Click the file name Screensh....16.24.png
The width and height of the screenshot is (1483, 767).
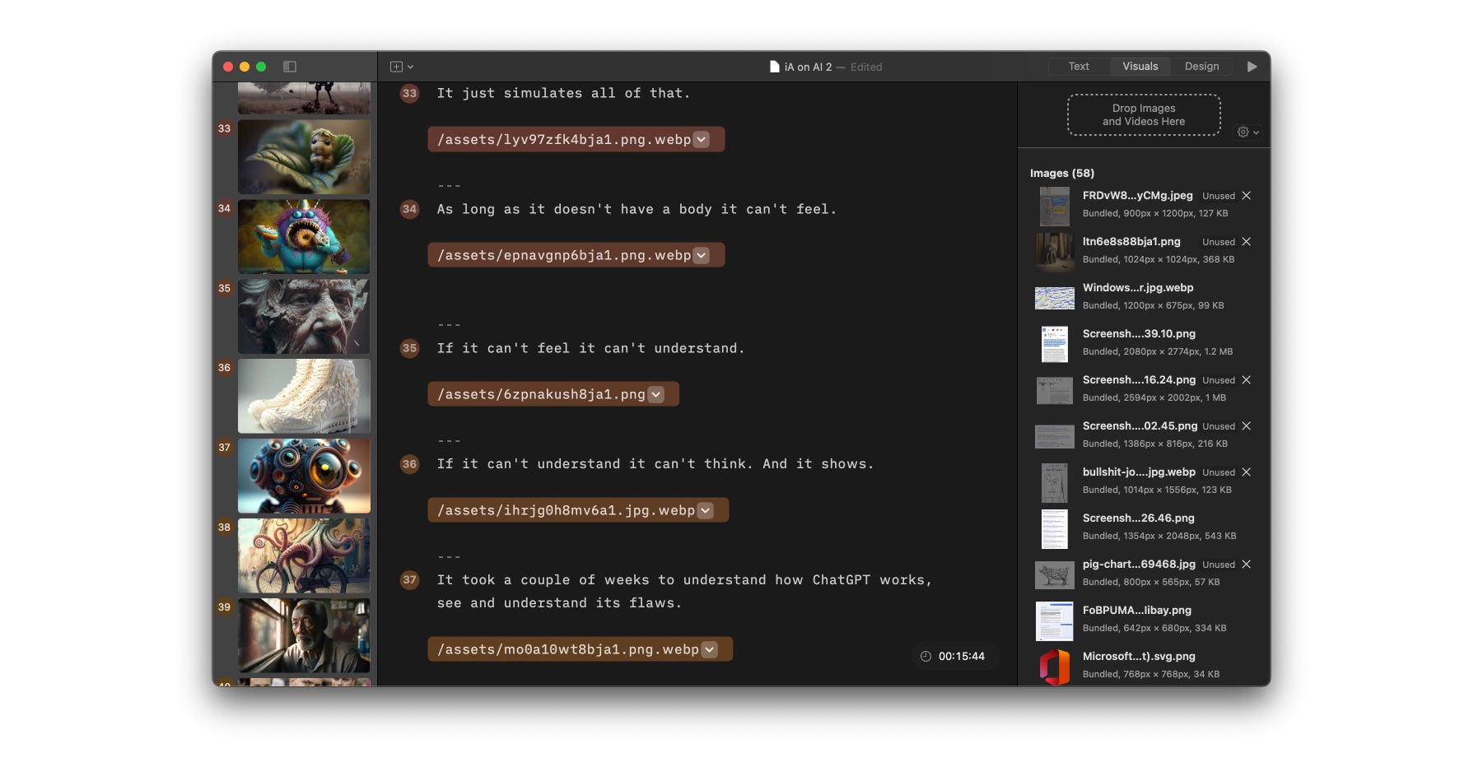1139,380
